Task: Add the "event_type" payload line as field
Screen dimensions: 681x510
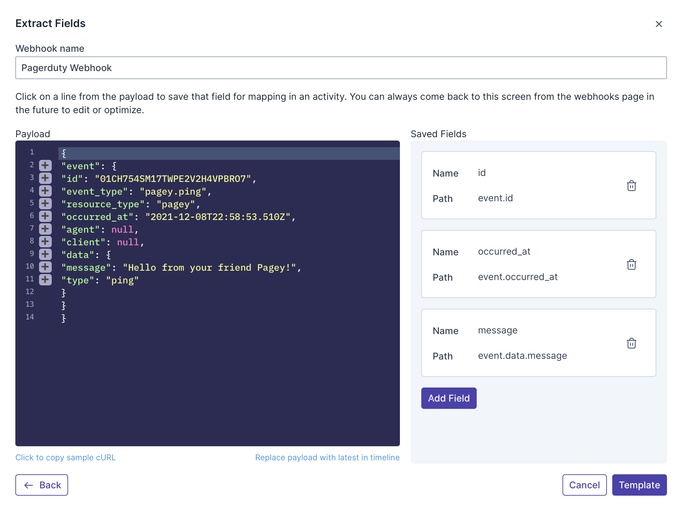Action: [x=45, y=191]
